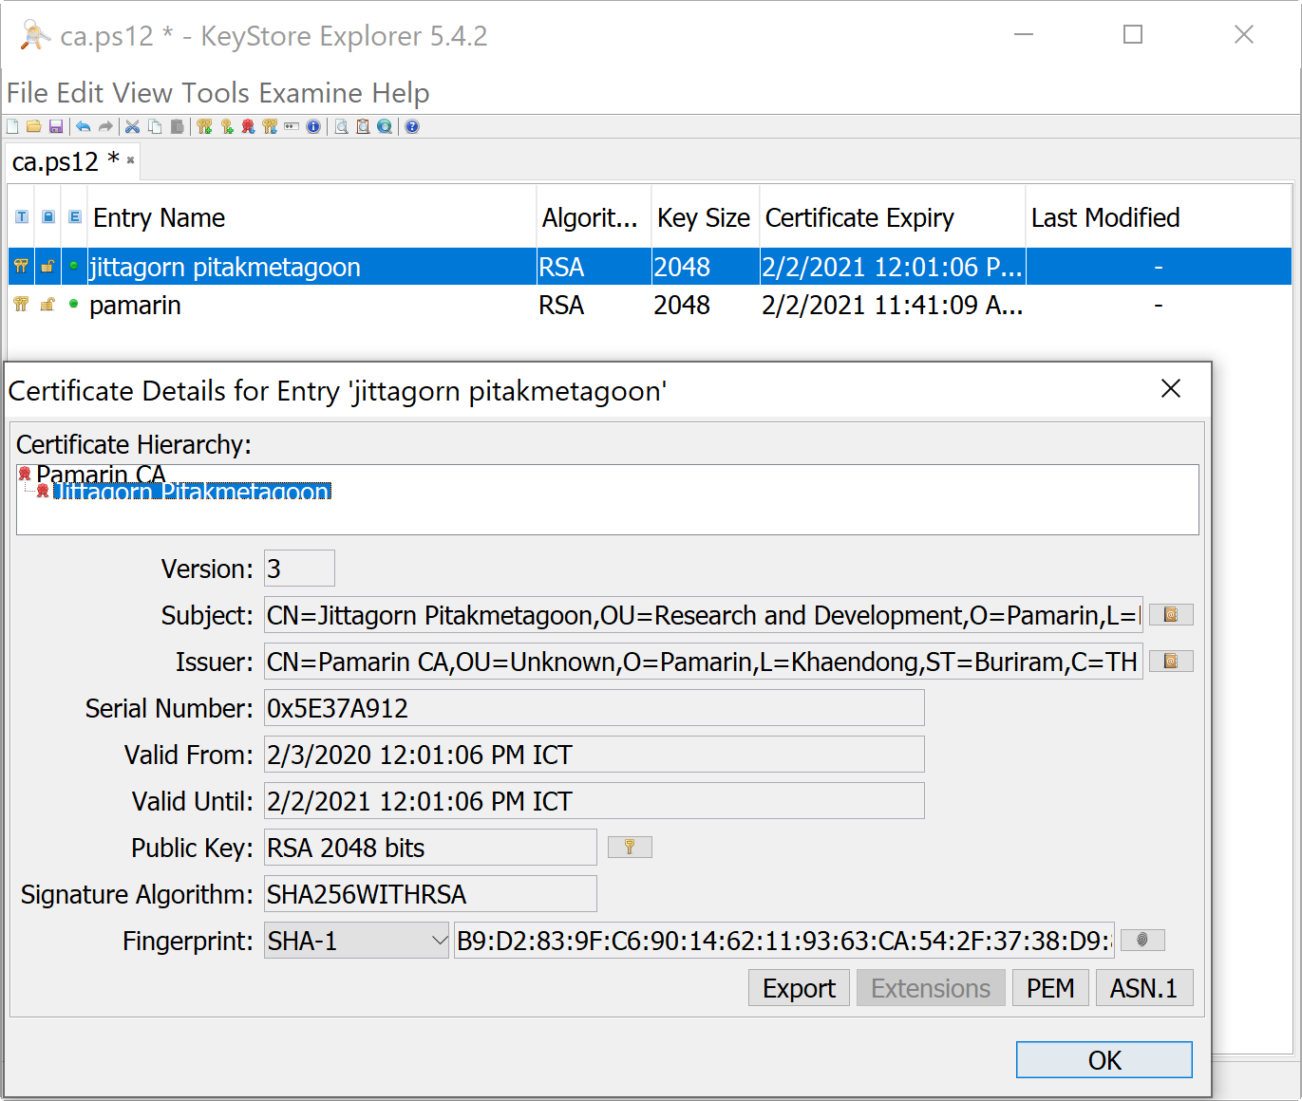The height and width of the screenshot is (1101, 1302).
Task: Click View Subject details button
Action: pos(1171,614)
